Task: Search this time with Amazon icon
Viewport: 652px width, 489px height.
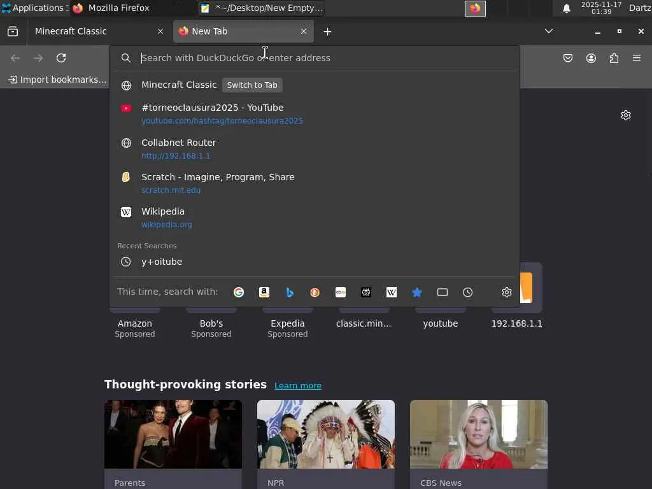Action: [x=264, y=292]
